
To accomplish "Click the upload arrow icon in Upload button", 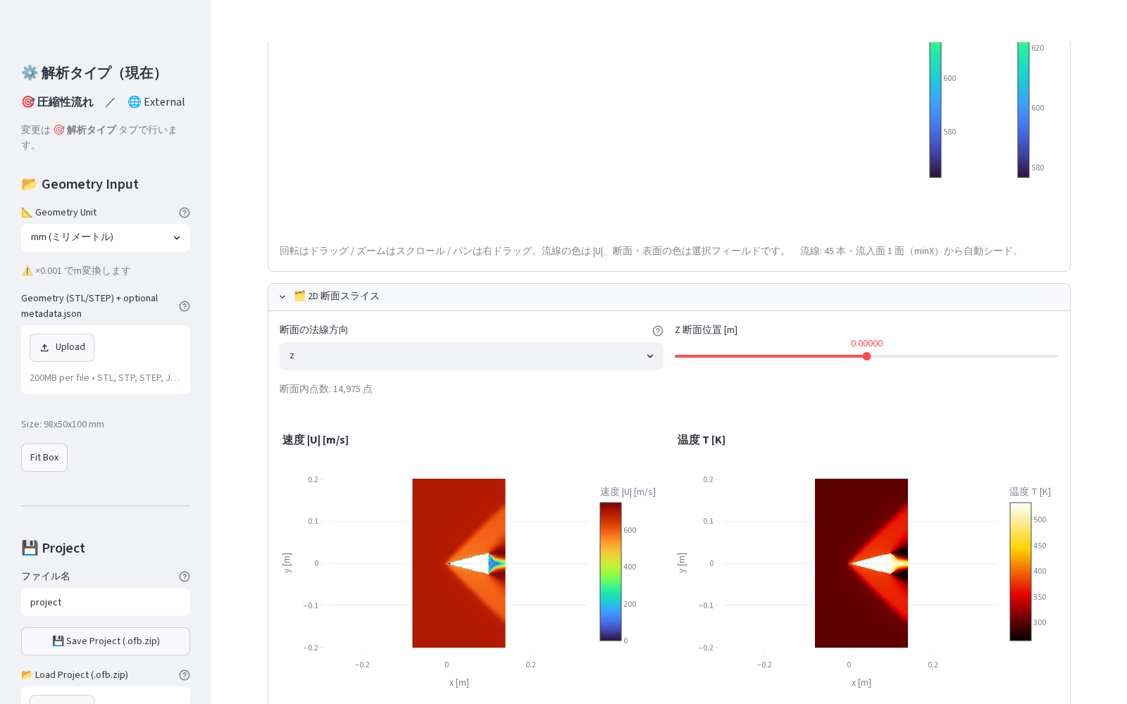I will pos(44,348).
